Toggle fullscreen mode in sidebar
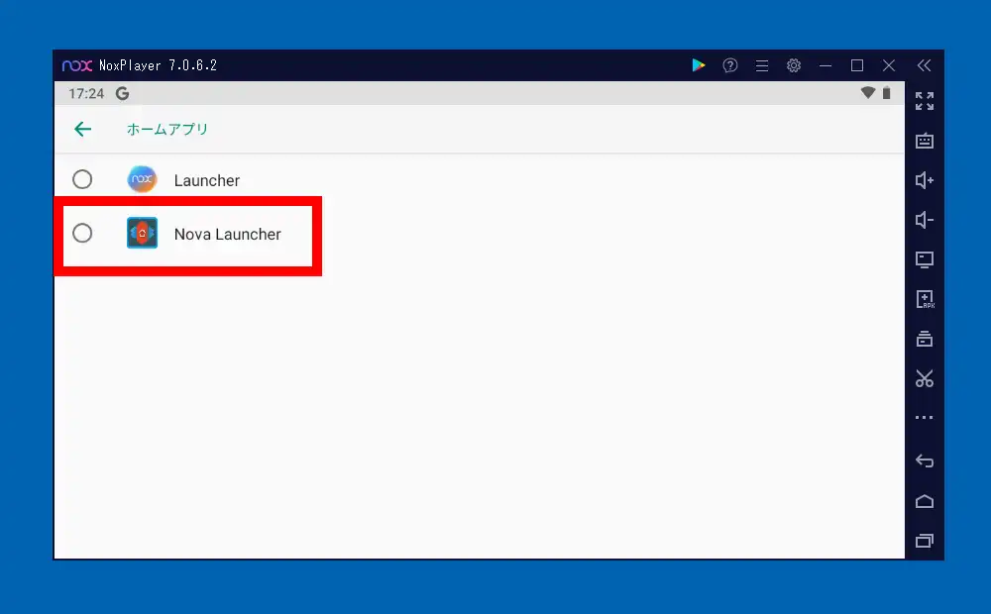The width and height of the screenshot is (991, 614). (924, 101)
